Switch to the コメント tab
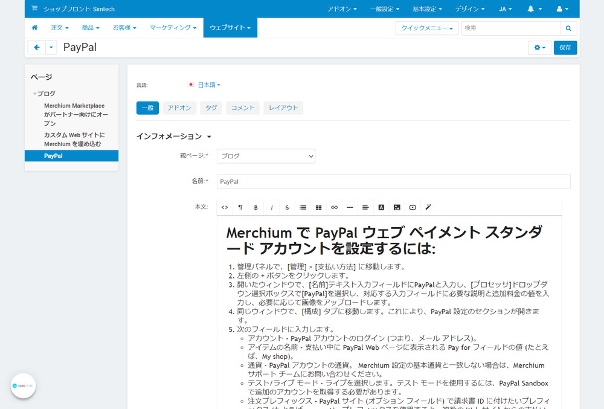Image resolution: width=604 pixels, height=409 pixels. [x=243, y=108]
